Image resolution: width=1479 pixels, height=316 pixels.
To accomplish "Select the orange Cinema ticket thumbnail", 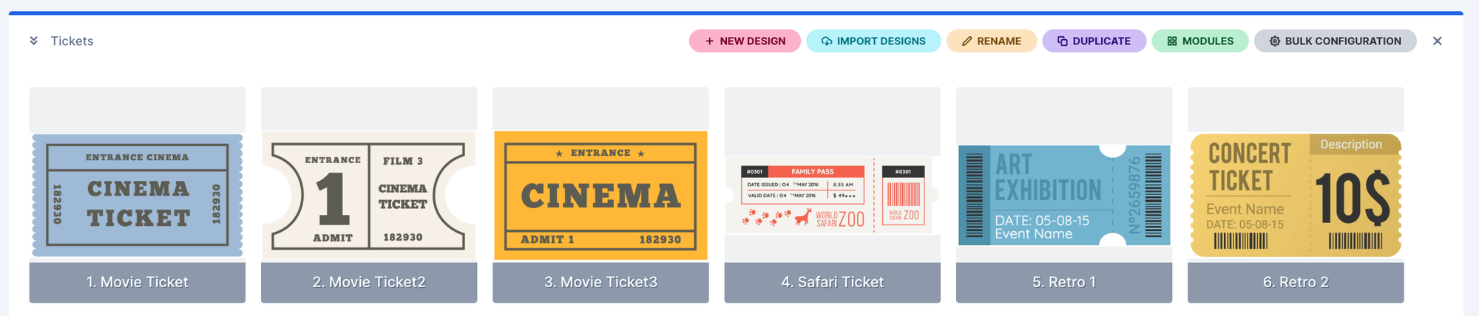I will [x=600, y=196].
